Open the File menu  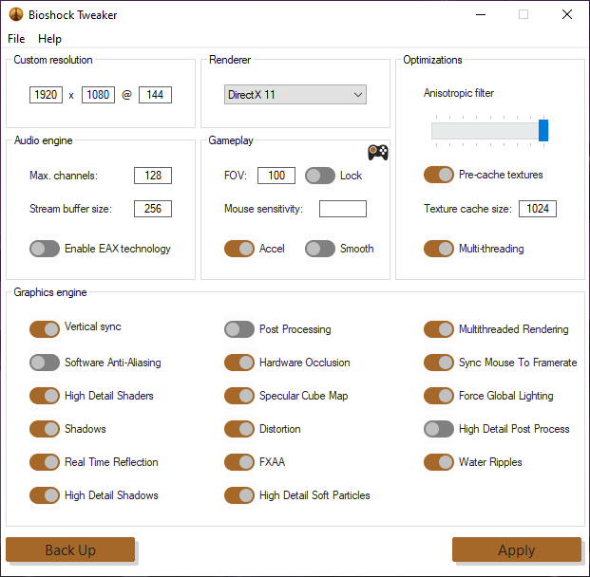[x=16, y=39]
